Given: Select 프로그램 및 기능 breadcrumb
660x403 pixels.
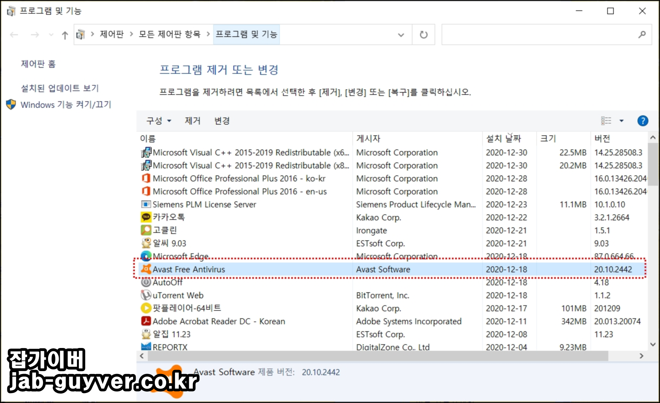Looking at the screenshot, I should [x=246, y=34].
